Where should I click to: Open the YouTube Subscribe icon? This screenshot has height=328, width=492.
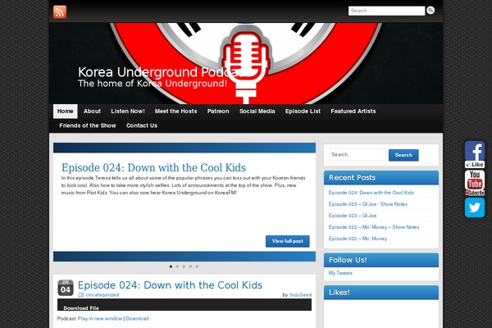tap(475, 183)
